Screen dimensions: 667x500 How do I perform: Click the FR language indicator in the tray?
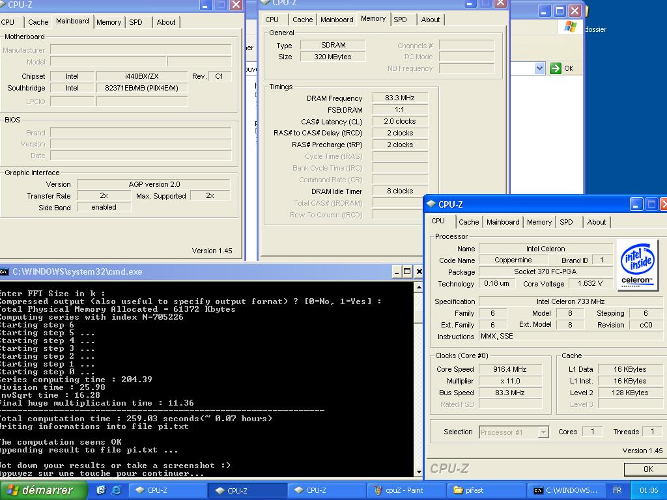(617, 490)
